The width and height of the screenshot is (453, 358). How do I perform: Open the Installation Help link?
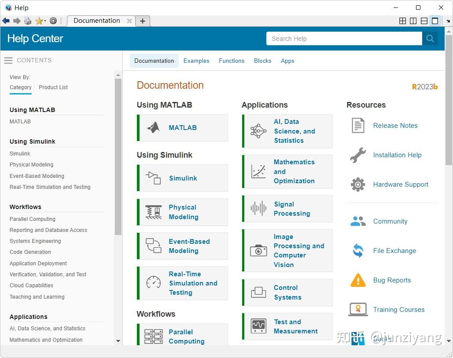coord(397,155)
